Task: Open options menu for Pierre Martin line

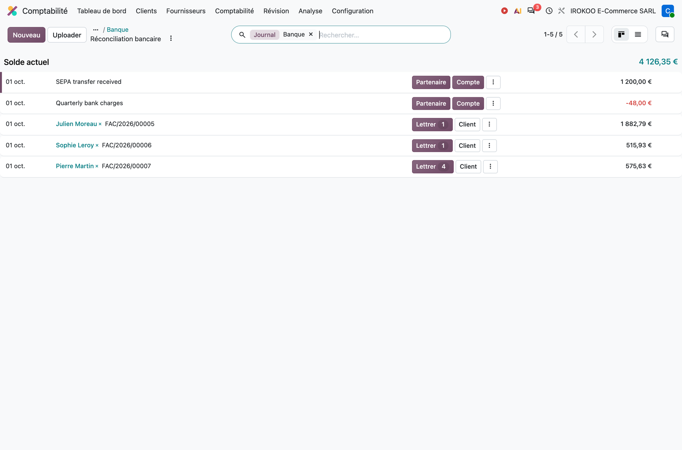Action: point(490,167)
